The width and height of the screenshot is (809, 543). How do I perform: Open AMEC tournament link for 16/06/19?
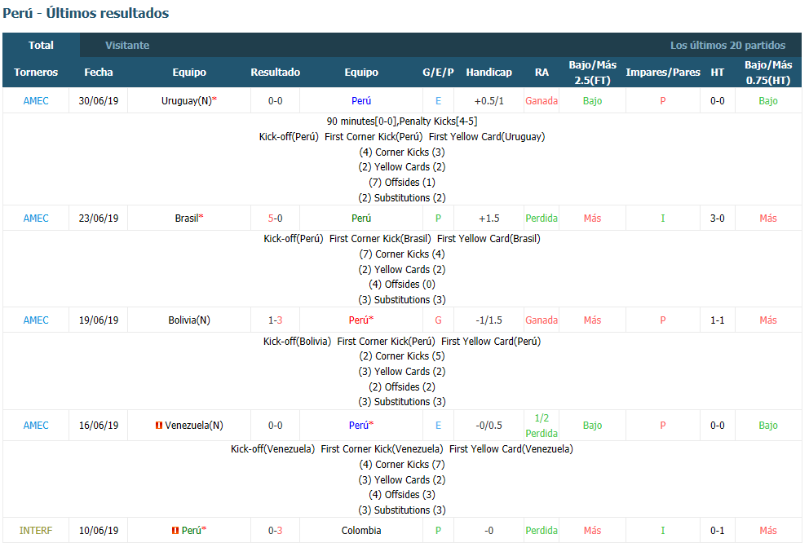click(x=36, y=426)
